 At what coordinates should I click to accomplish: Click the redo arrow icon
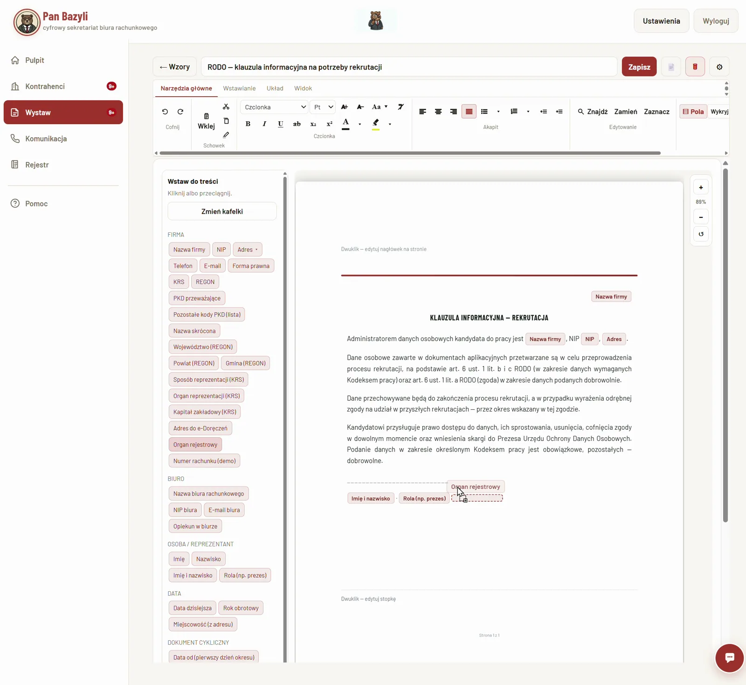180,112
